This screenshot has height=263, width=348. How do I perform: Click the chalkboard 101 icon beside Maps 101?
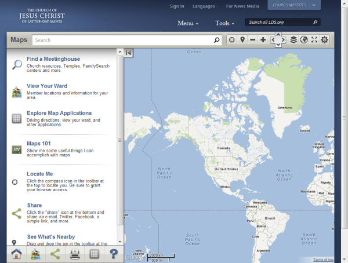(17, 149)
